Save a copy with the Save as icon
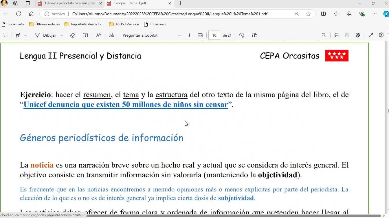The height and width of the screenshot is (218, 389). 358,35
